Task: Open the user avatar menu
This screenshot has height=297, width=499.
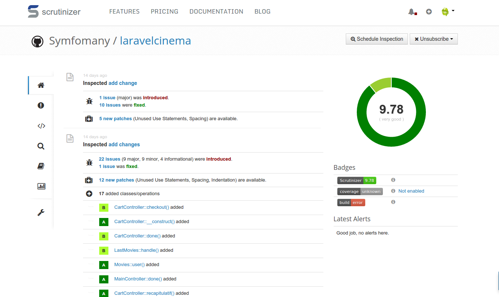Action: [x=448, y=12]
